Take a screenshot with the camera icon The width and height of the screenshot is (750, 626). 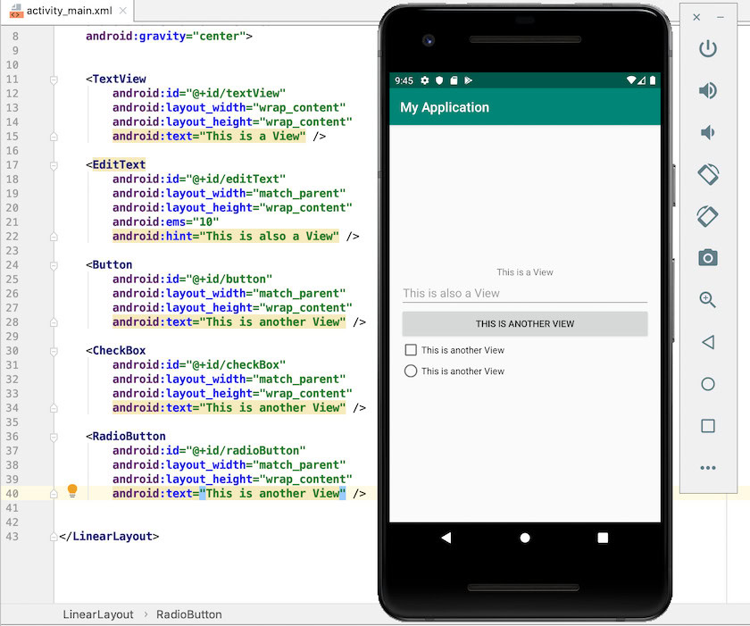pyautogui.click(x=708, y=257)
